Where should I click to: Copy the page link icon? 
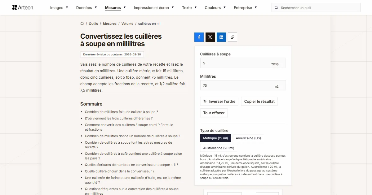[x=232, y=37]
